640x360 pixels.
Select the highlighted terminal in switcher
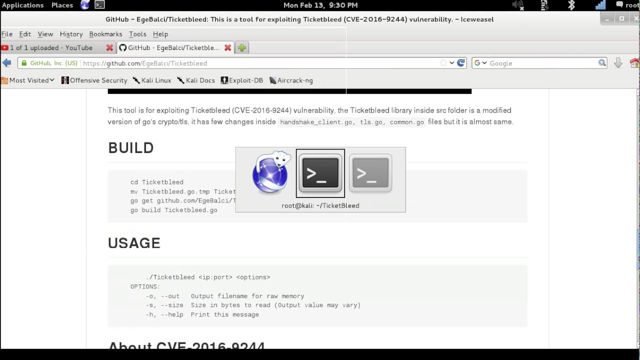[320, 173]
